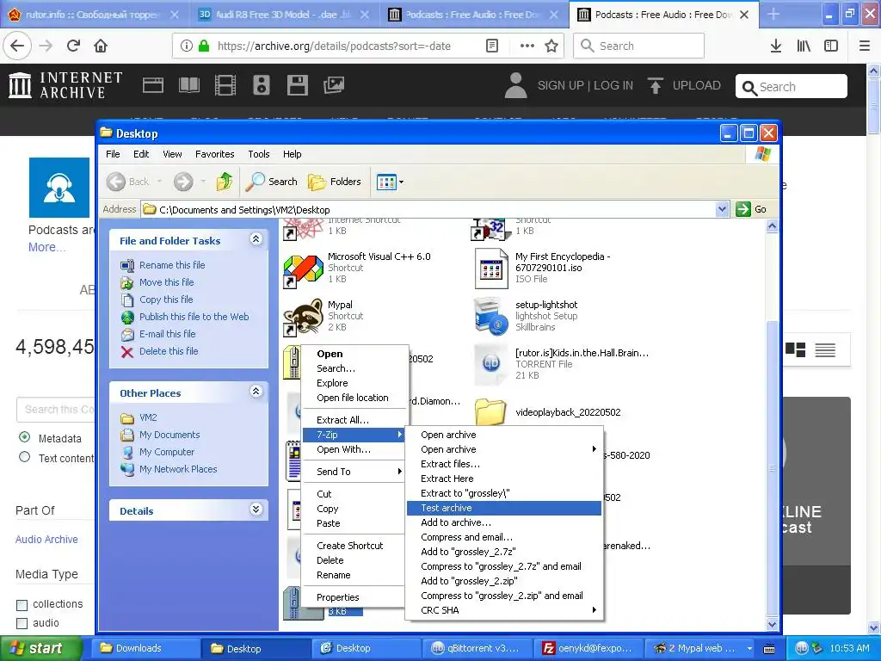
Task: Choose Extract All... in context menu
Action: tap(354, 420)
